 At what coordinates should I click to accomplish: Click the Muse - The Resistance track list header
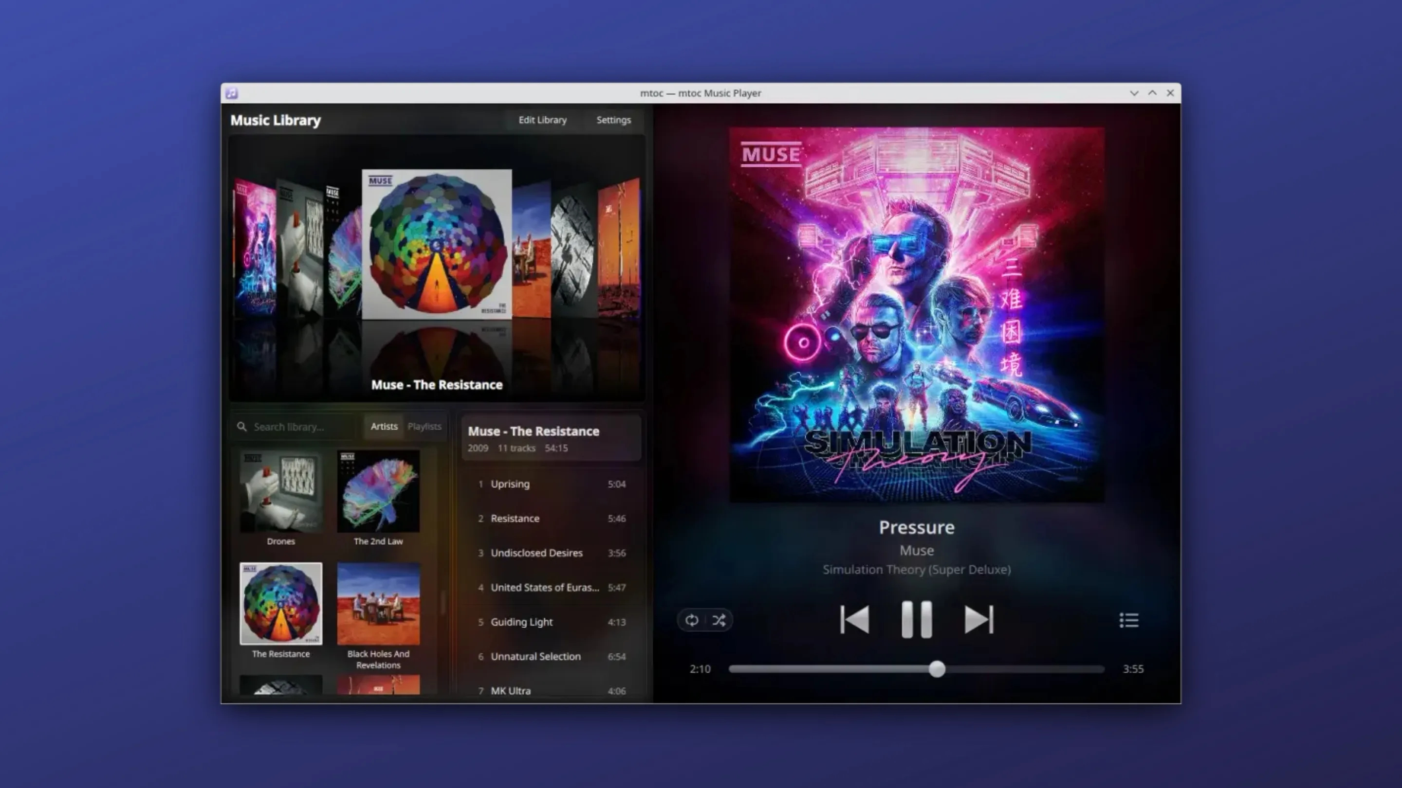click(x=552, y=438)
